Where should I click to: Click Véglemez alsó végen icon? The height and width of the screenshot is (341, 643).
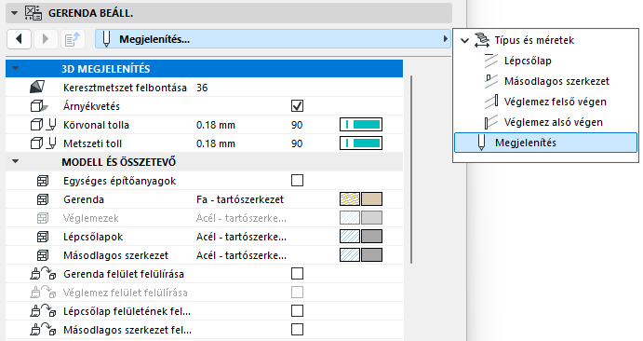coord(491,122)
